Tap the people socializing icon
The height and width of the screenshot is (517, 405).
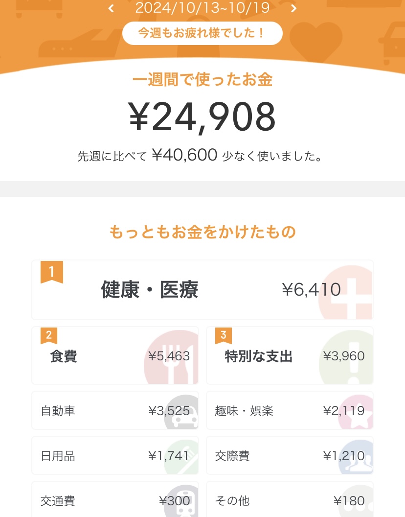click(360, 458)
